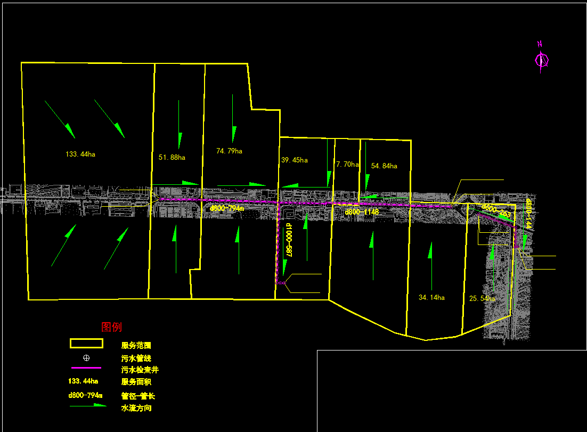Click the manhole circle symbol in legend

pos(86,358)
